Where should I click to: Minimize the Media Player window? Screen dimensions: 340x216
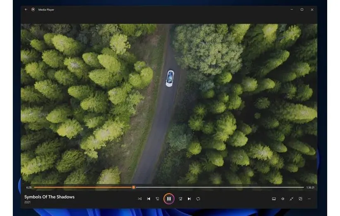click(x=291, y=10)
